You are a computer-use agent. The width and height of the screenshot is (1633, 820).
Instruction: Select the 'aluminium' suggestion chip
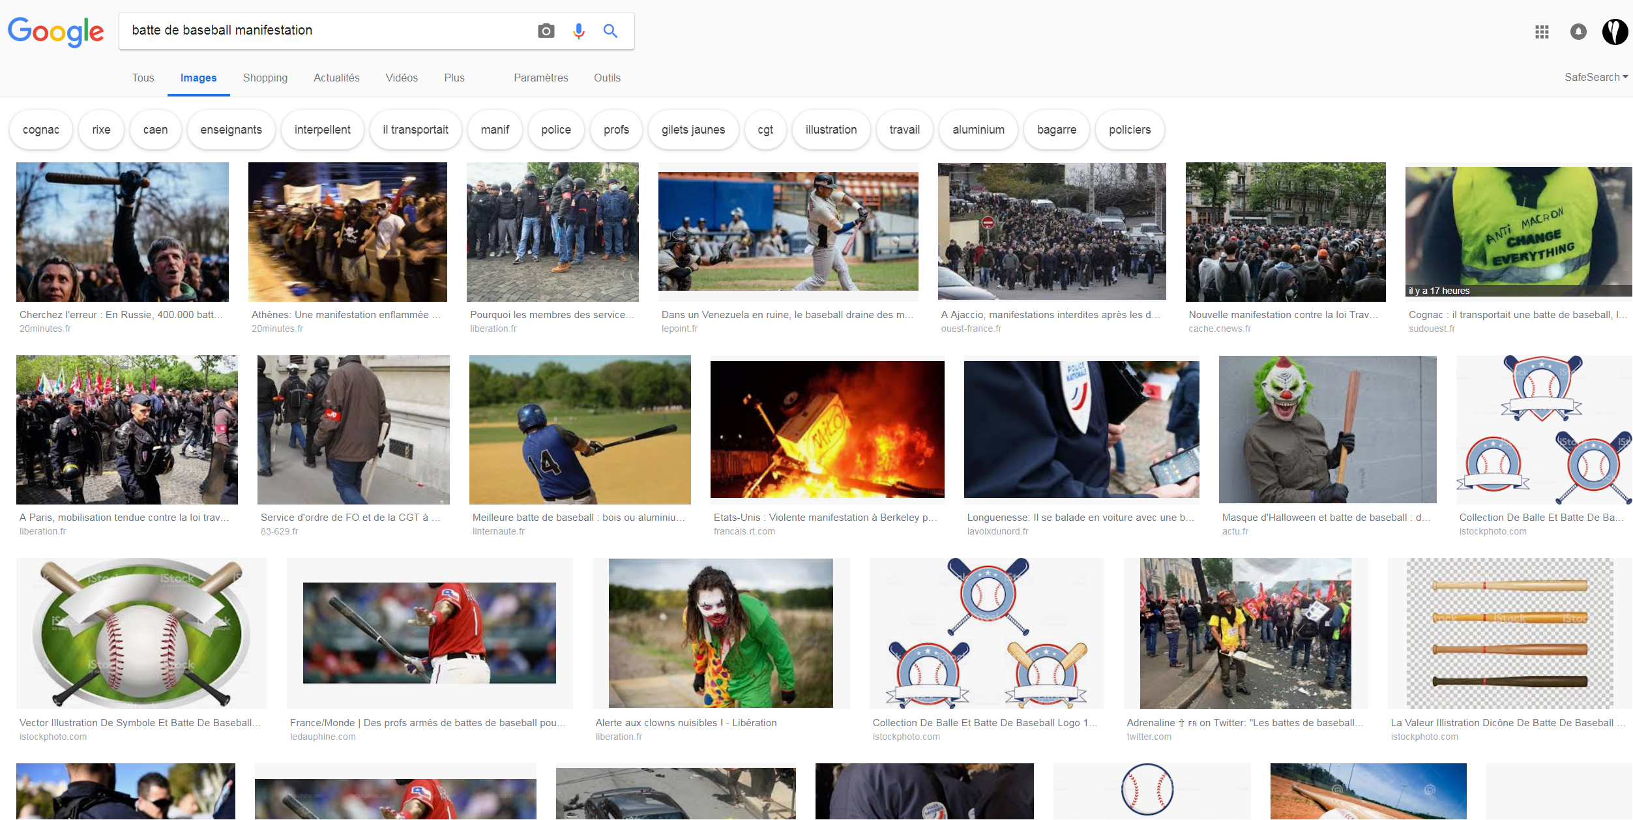pos(978,130)
